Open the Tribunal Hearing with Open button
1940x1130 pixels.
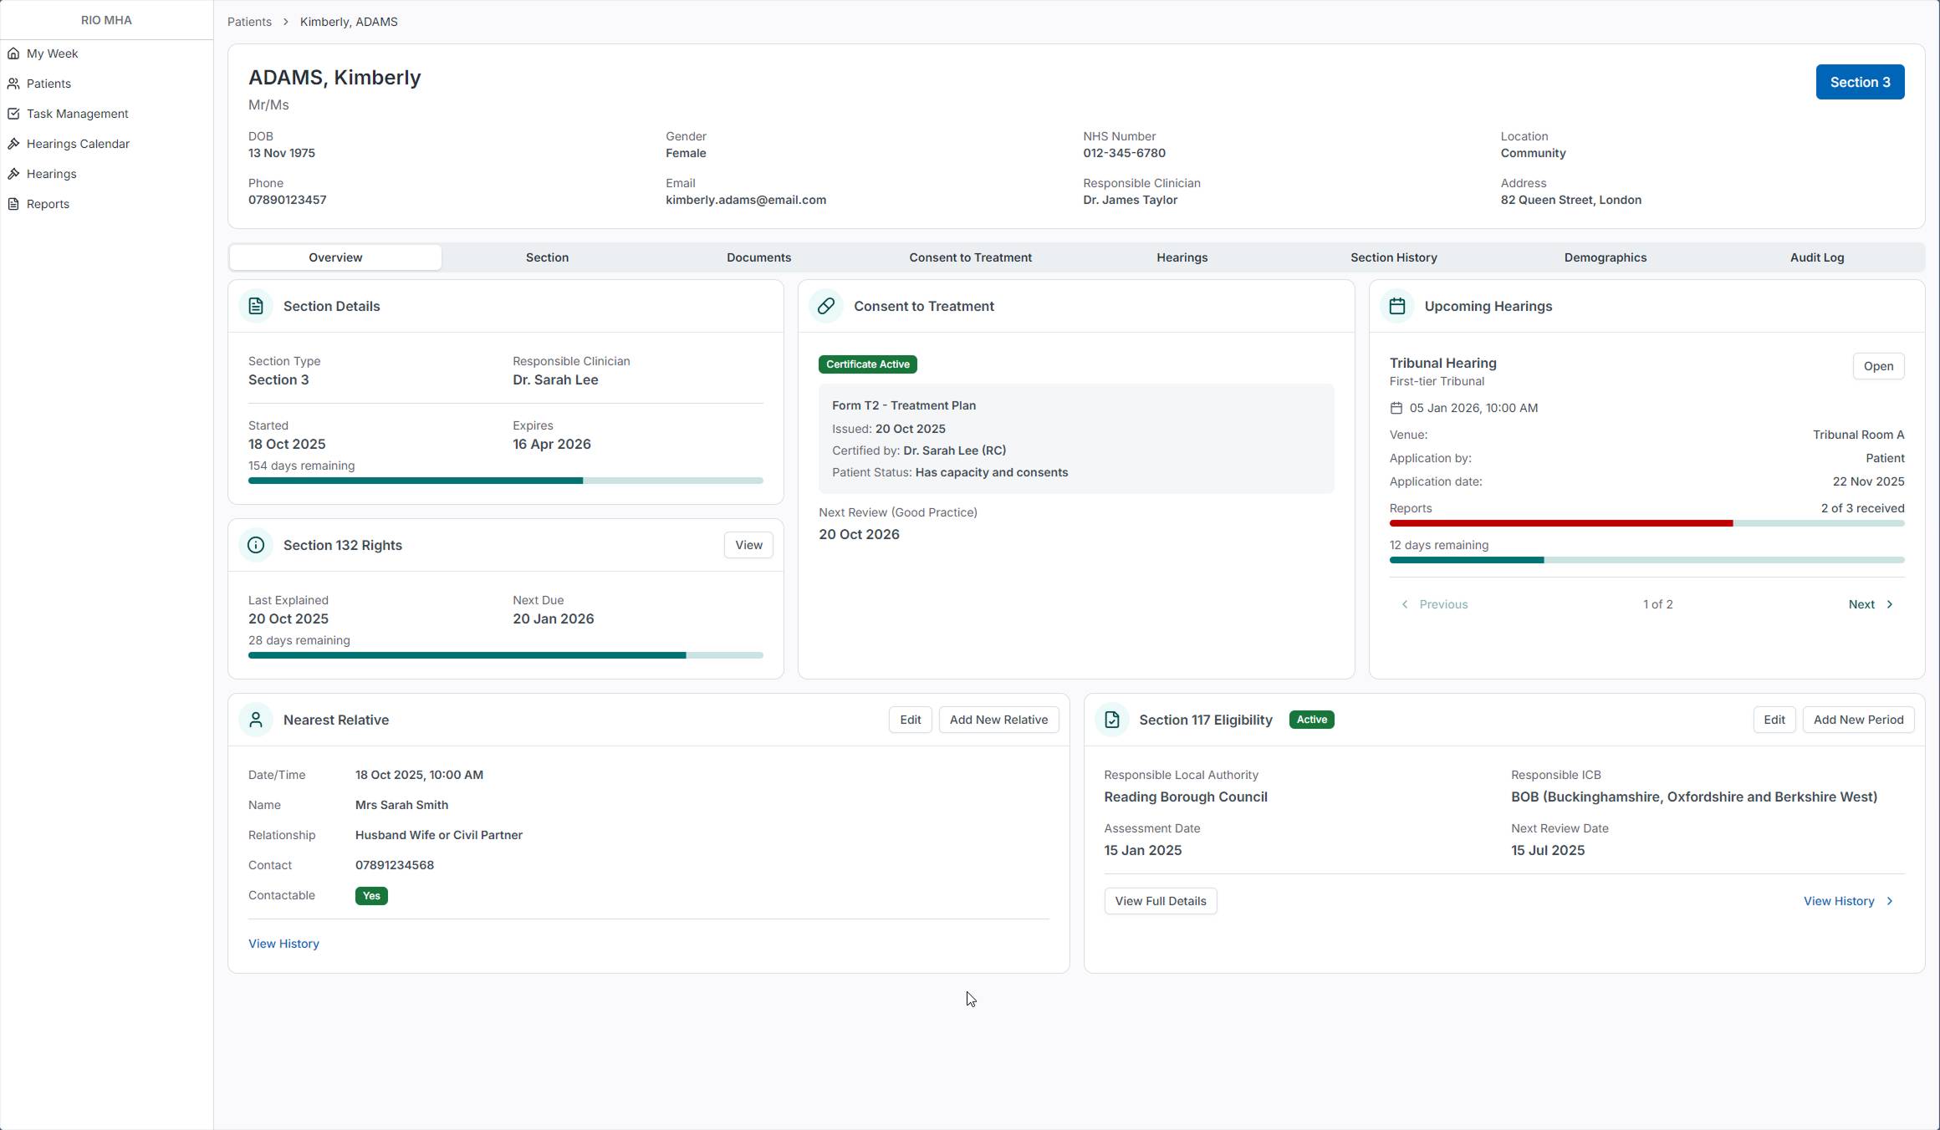[x=1878, y=366]
